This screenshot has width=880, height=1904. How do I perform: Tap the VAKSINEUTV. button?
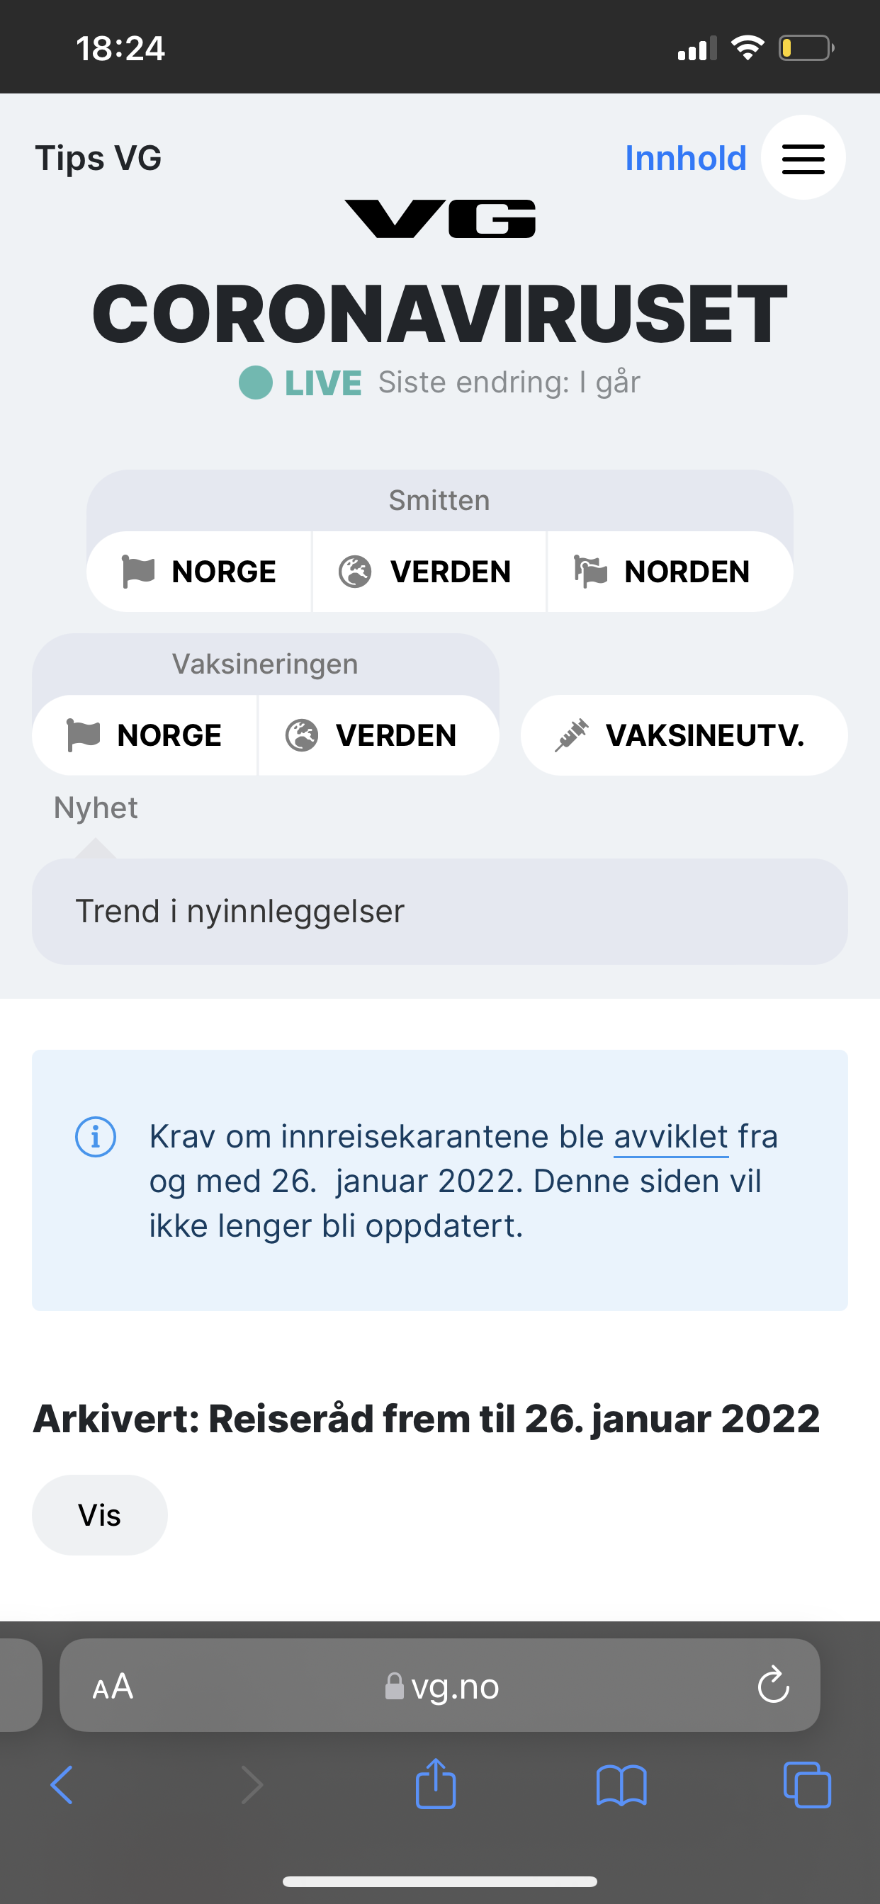click(x=684, y=735)
